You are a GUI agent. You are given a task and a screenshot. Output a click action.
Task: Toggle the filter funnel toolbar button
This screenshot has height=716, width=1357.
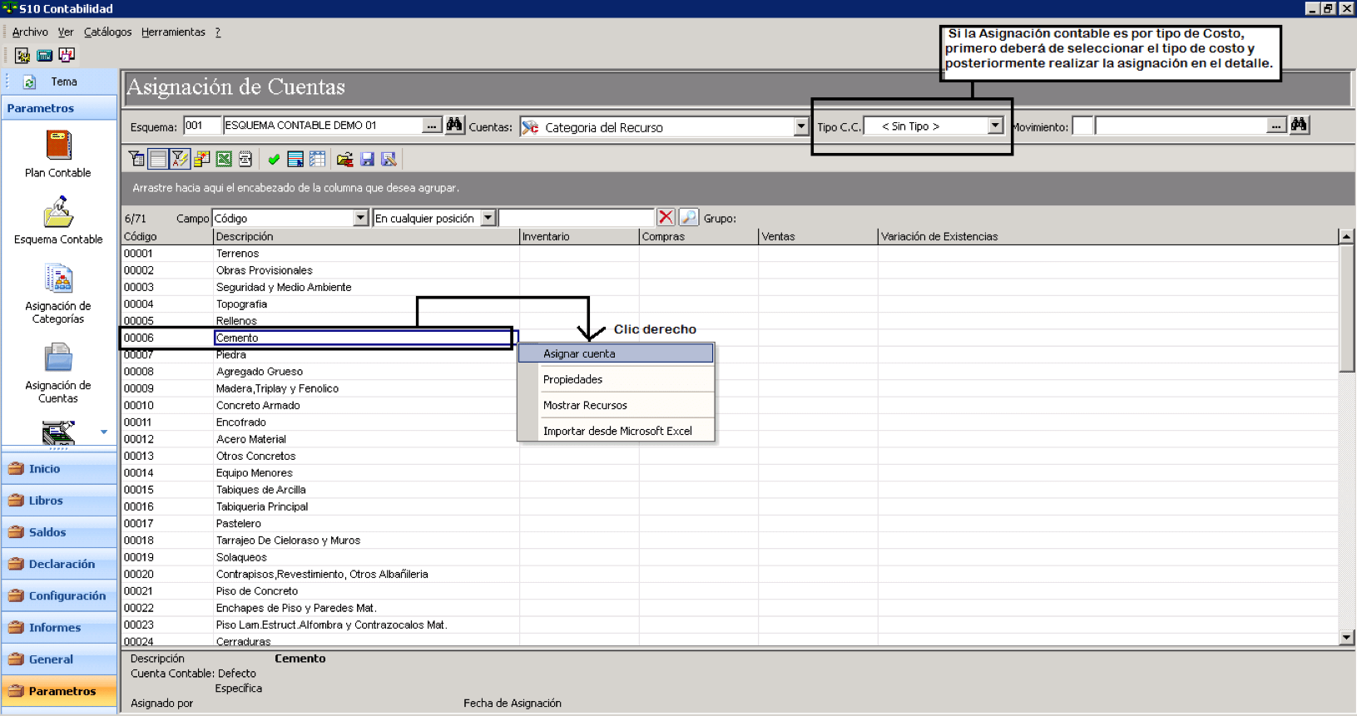136,159
